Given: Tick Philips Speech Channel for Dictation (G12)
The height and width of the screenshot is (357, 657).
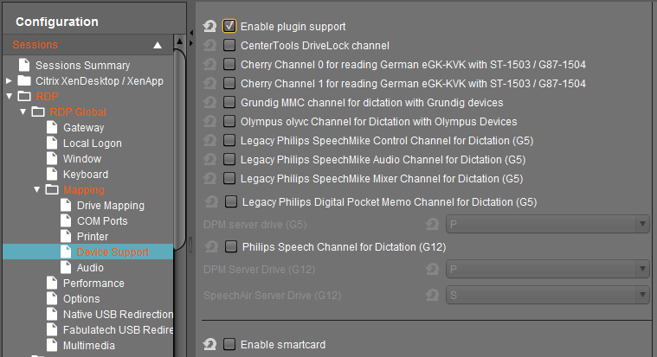Looking at the screenshot, I should coord(231,246).
